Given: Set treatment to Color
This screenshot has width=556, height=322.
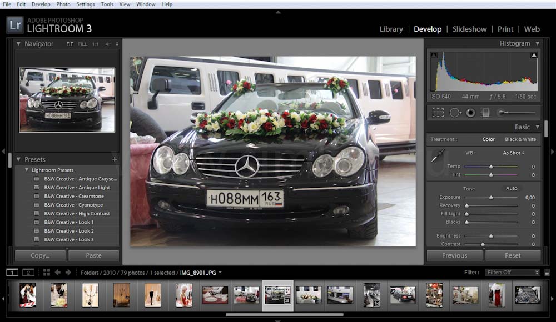Looking at the screenshot, I should click(488, 139).
